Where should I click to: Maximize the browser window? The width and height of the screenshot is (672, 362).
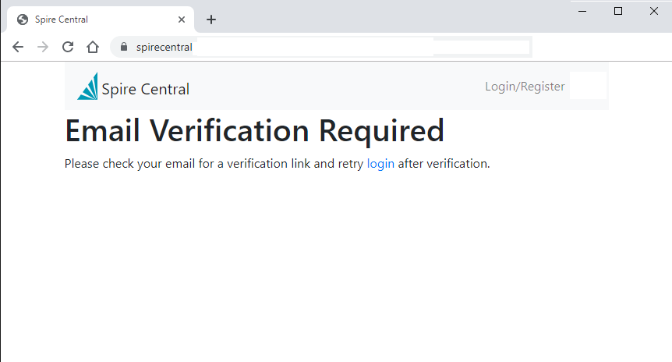coord(618,11)
